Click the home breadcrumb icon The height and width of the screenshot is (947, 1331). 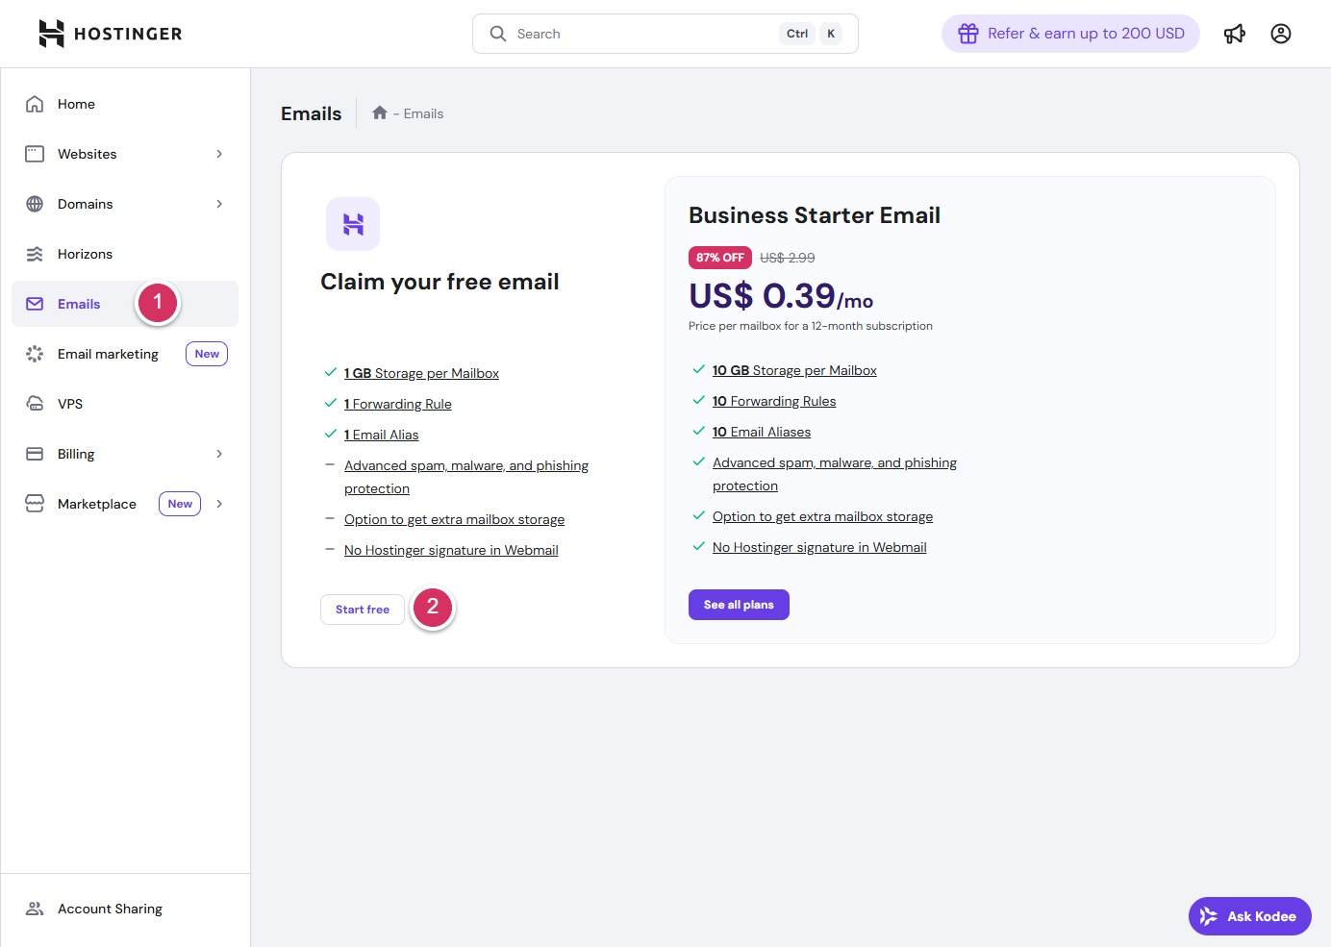tap(380, 113)
